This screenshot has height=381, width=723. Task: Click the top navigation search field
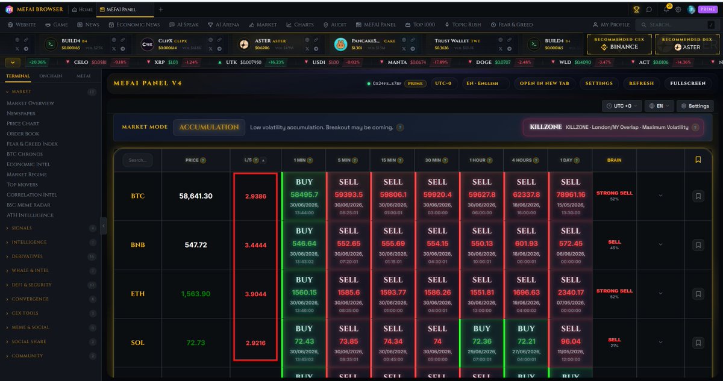point(676,25)
